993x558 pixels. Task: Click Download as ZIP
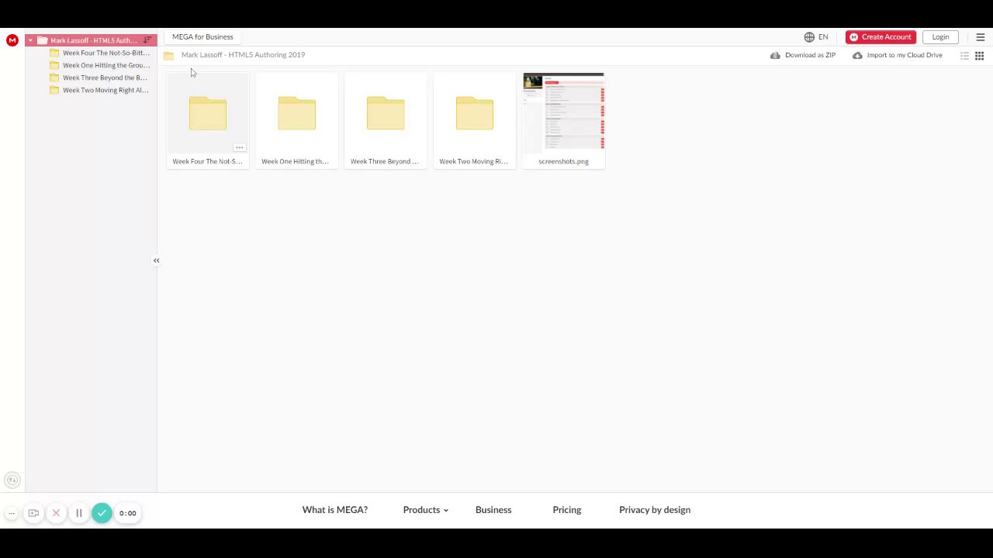803,55
